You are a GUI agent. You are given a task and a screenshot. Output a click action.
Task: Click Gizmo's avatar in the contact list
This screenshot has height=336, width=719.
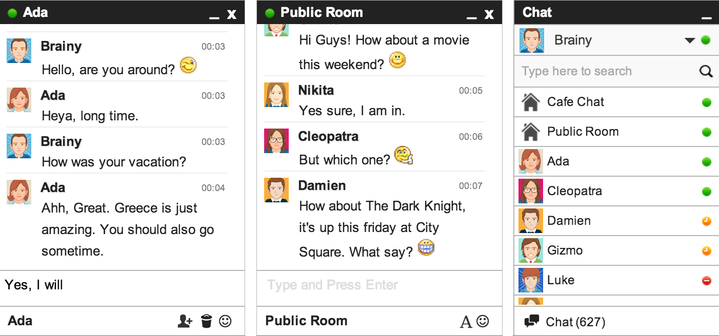click(x=531, y=250)
